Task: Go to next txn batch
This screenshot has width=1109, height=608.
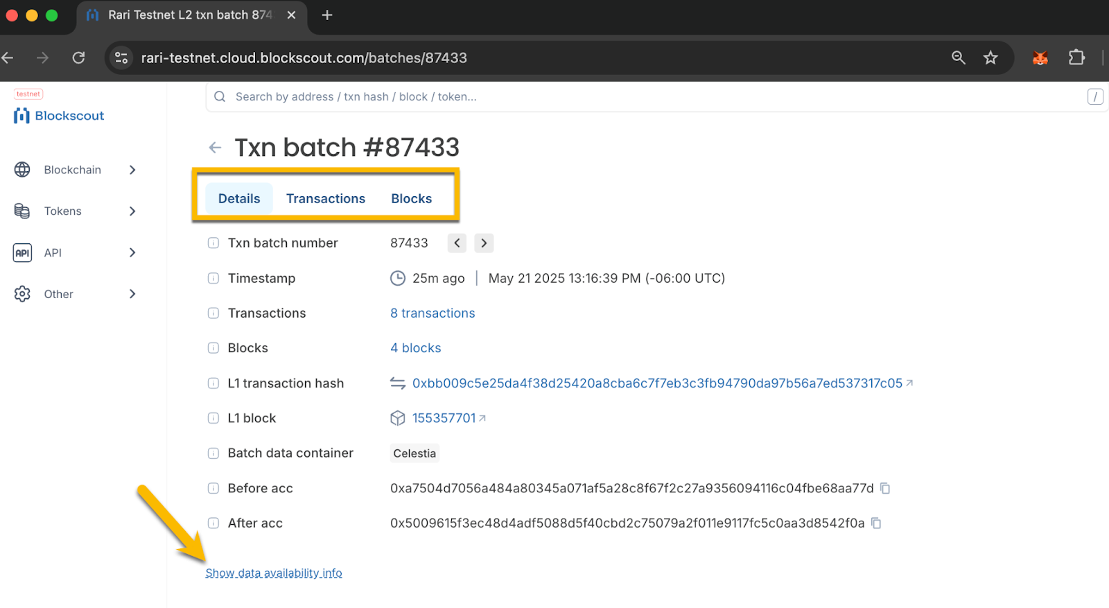Action: point(484,243)
